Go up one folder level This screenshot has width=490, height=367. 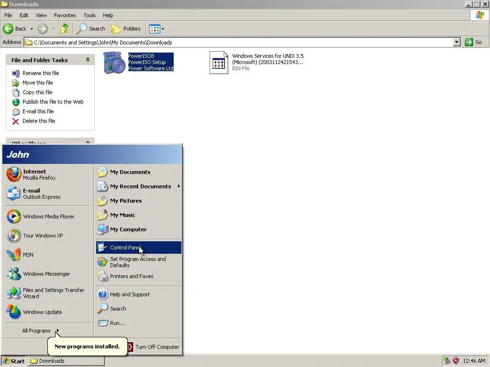click(x=65, y=29)
